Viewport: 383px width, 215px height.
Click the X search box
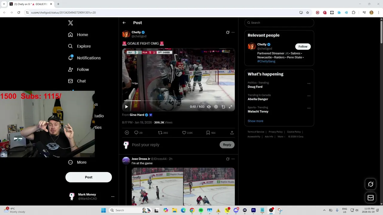pos(279,23)
